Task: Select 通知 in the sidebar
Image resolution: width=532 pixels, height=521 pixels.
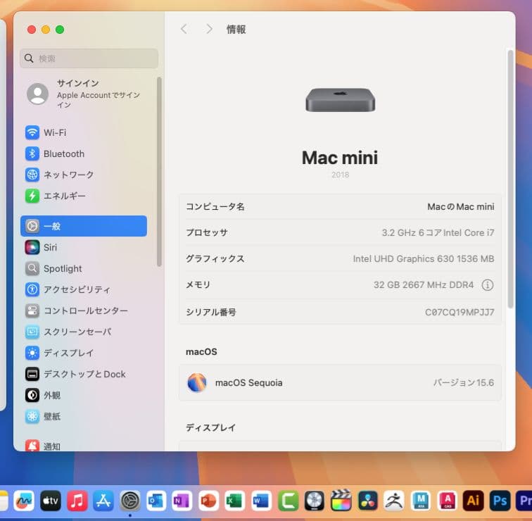Action: point(84,446)
